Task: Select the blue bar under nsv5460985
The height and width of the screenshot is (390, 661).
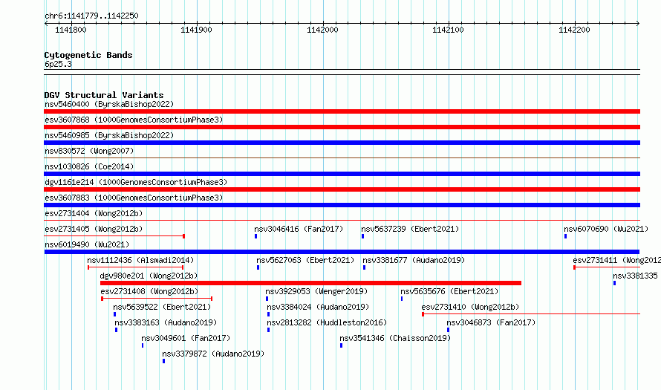Action: pyautogui.click(x=342, y=143)
